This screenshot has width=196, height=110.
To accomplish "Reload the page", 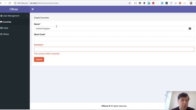I will click(10, 3).
